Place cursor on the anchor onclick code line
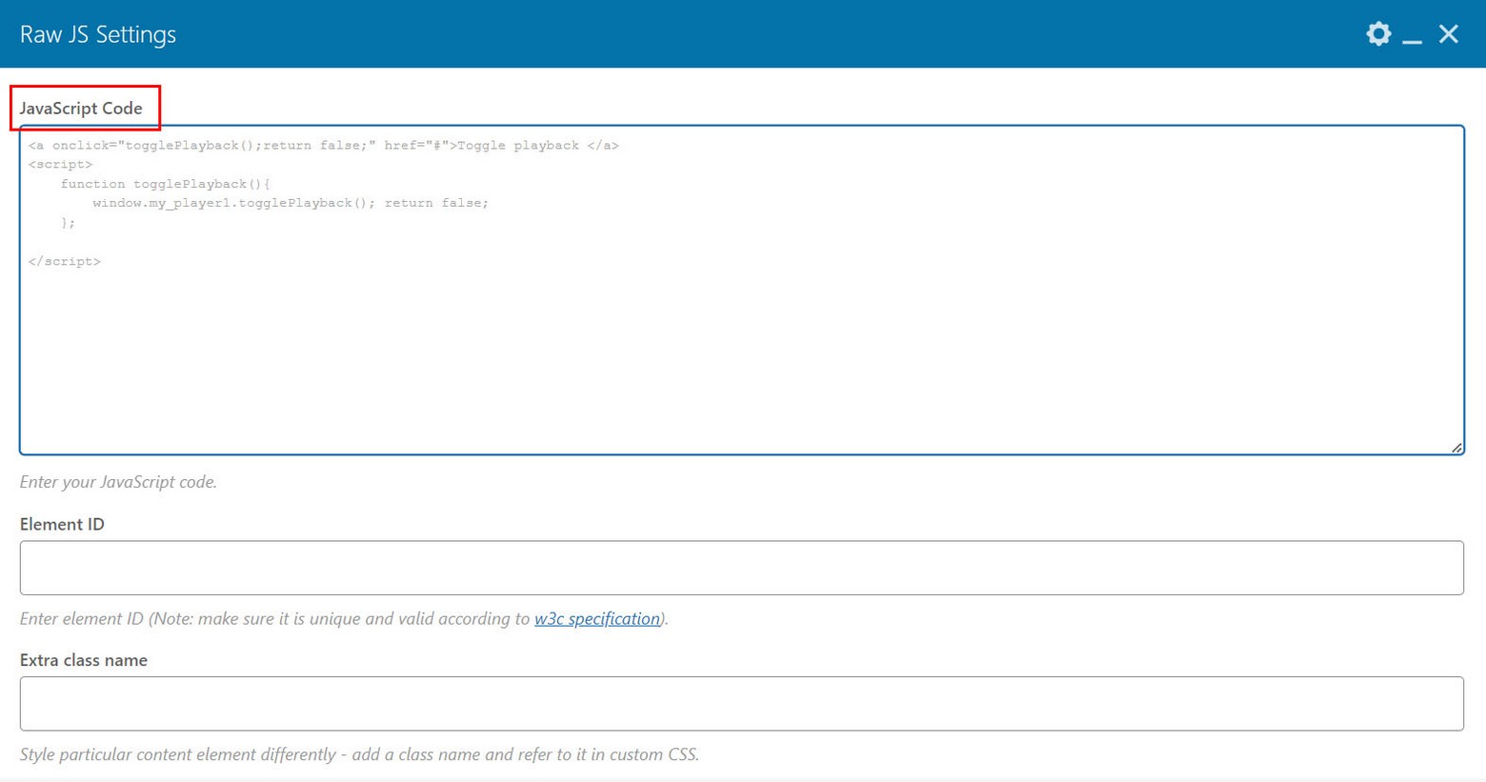 [x=324, y=146]
